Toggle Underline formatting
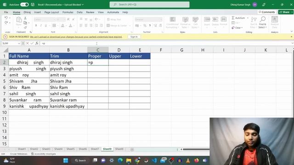Screen dimensions: 294x165 click(x=46, y=26)
